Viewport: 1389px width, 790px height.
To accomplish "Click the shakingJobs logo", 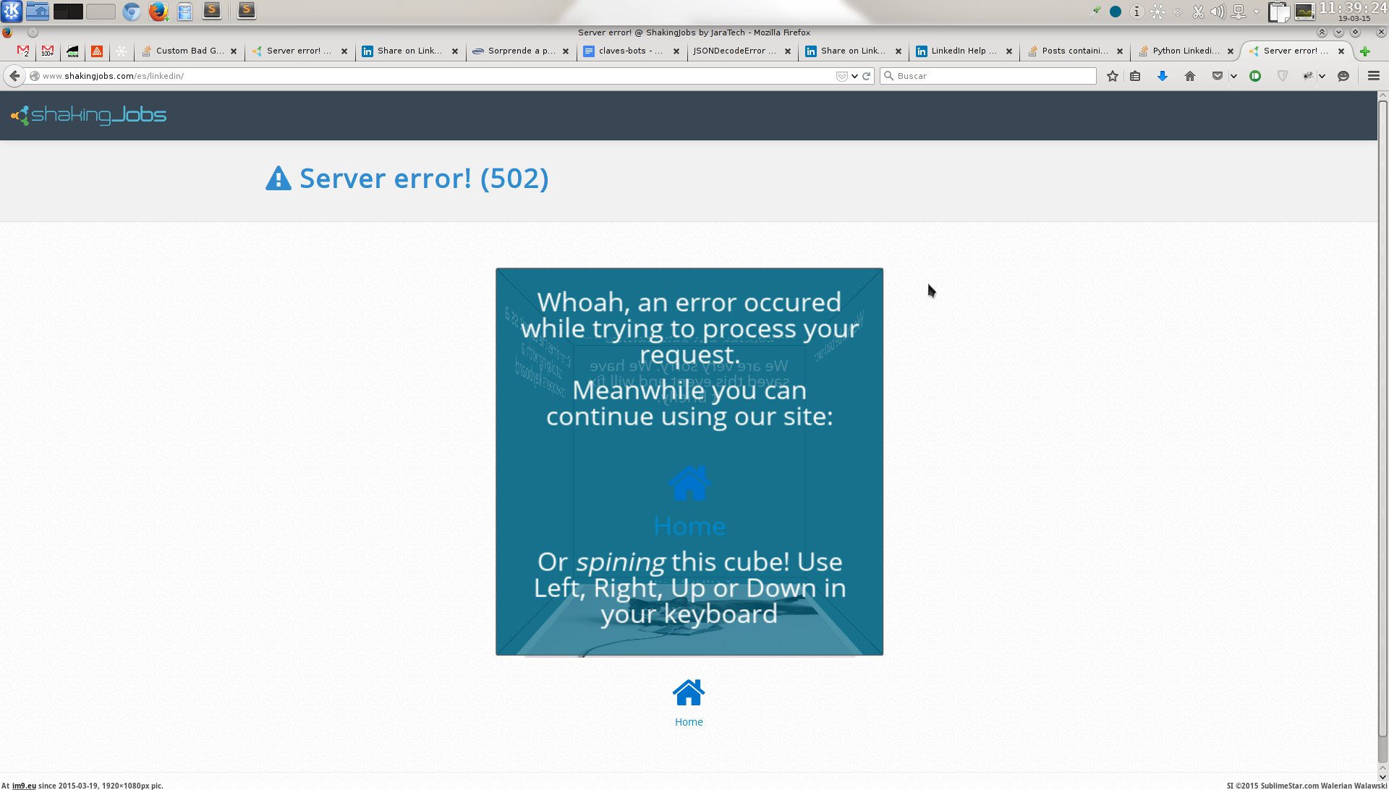I will coord(89,115).
